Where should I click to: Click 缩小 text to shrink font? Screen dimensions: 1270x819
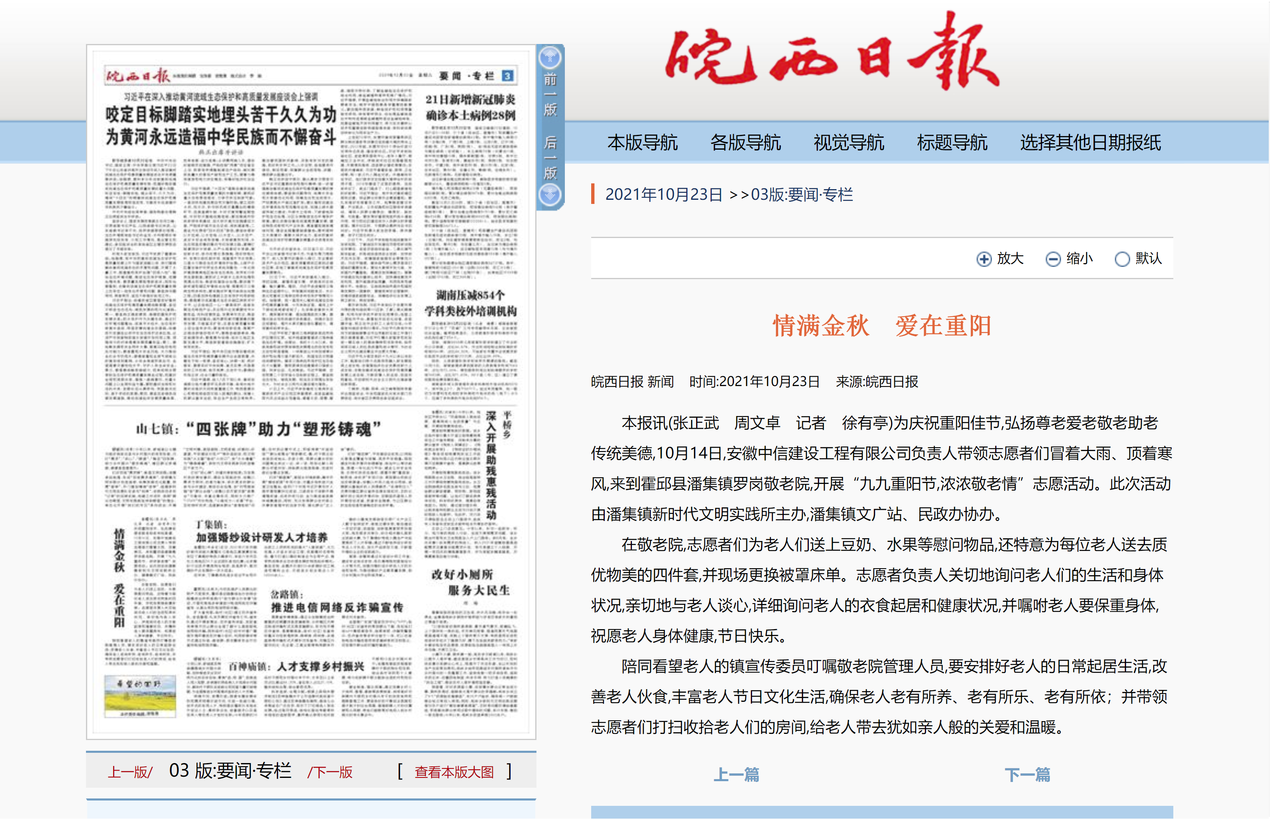(1079, 259)
